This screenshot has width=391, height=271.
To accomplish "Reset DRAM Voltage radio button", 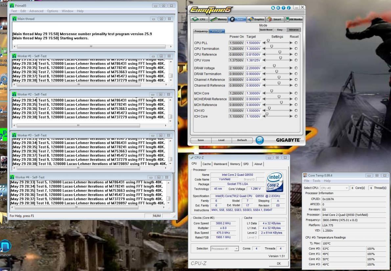I will point(296,68).
